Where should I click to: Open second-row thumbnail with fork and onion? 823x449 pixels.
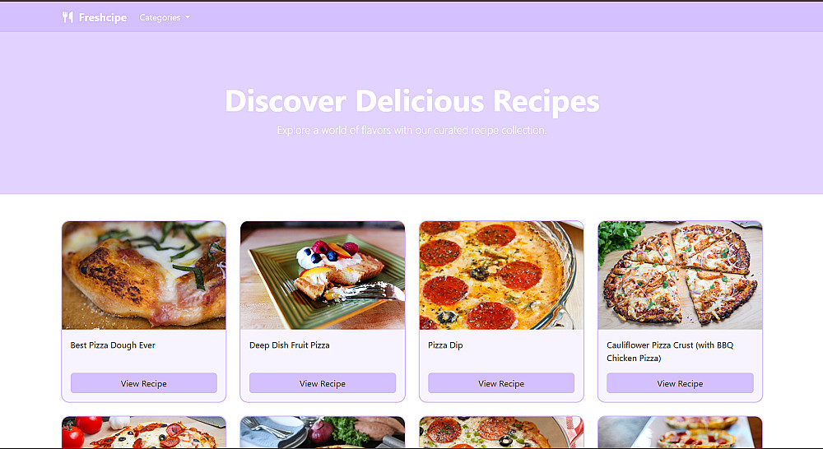[x=323, y=433]
